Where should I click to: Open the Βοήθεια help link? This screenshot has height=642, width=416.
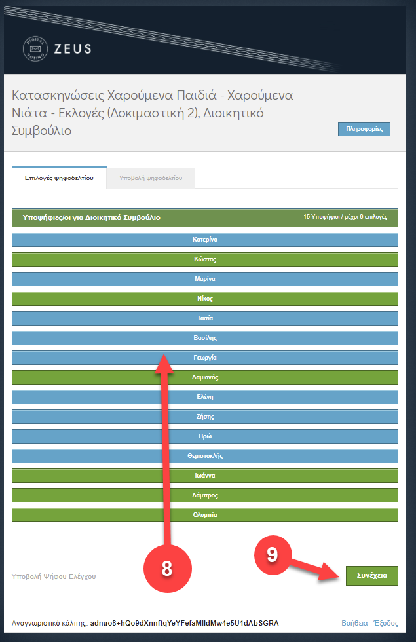pos(354,623)
